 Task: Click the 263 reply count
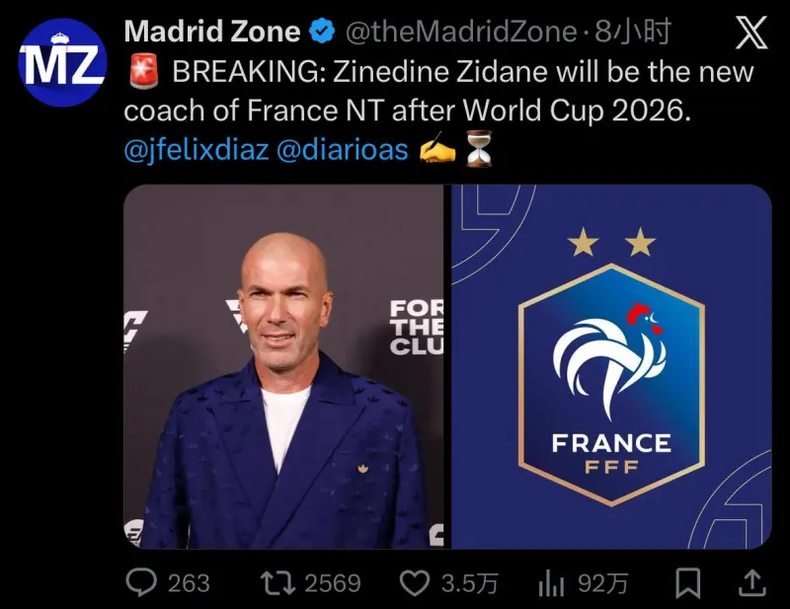click(188, 583)
